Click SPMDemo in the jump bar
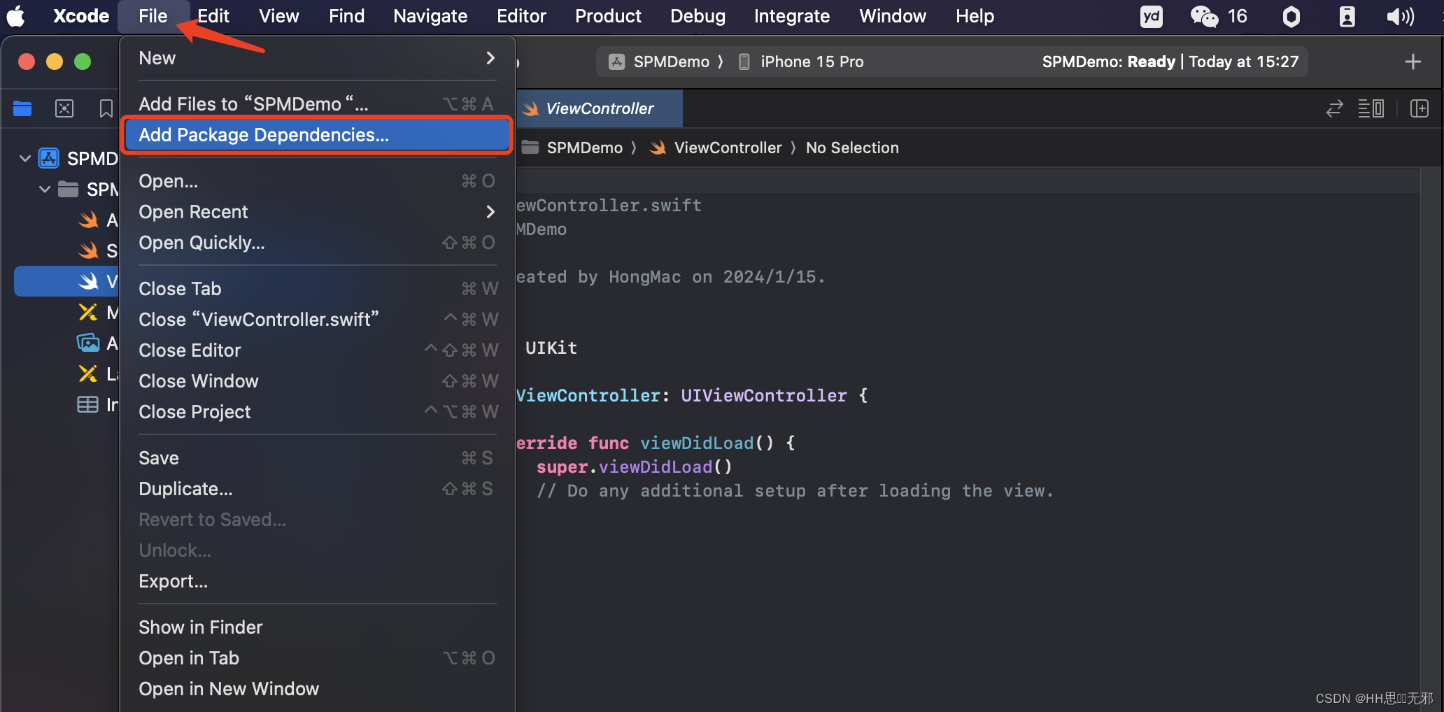 pyautogui.click(x=574, y=148)
